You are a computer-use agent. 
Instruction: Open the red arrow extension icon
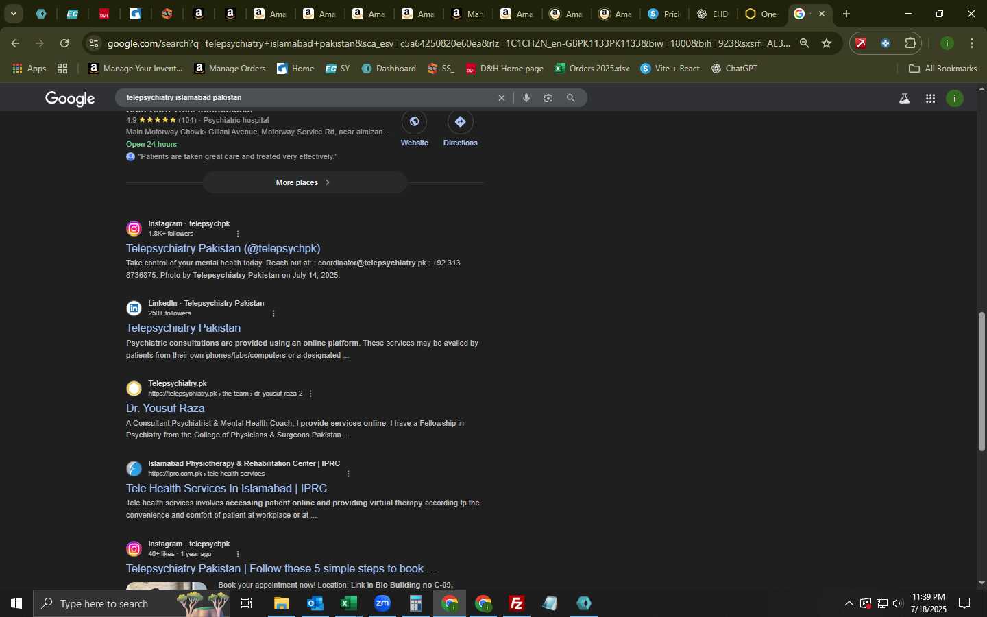tap(861, 43)
